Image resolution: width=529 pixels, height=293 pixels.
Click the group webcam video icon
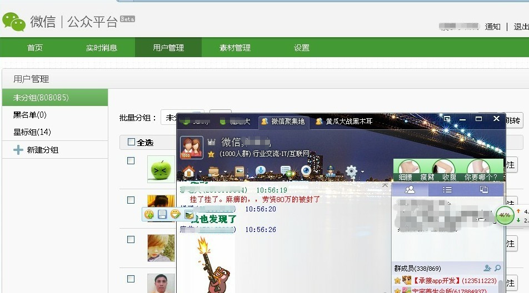[x=306, y=171]
